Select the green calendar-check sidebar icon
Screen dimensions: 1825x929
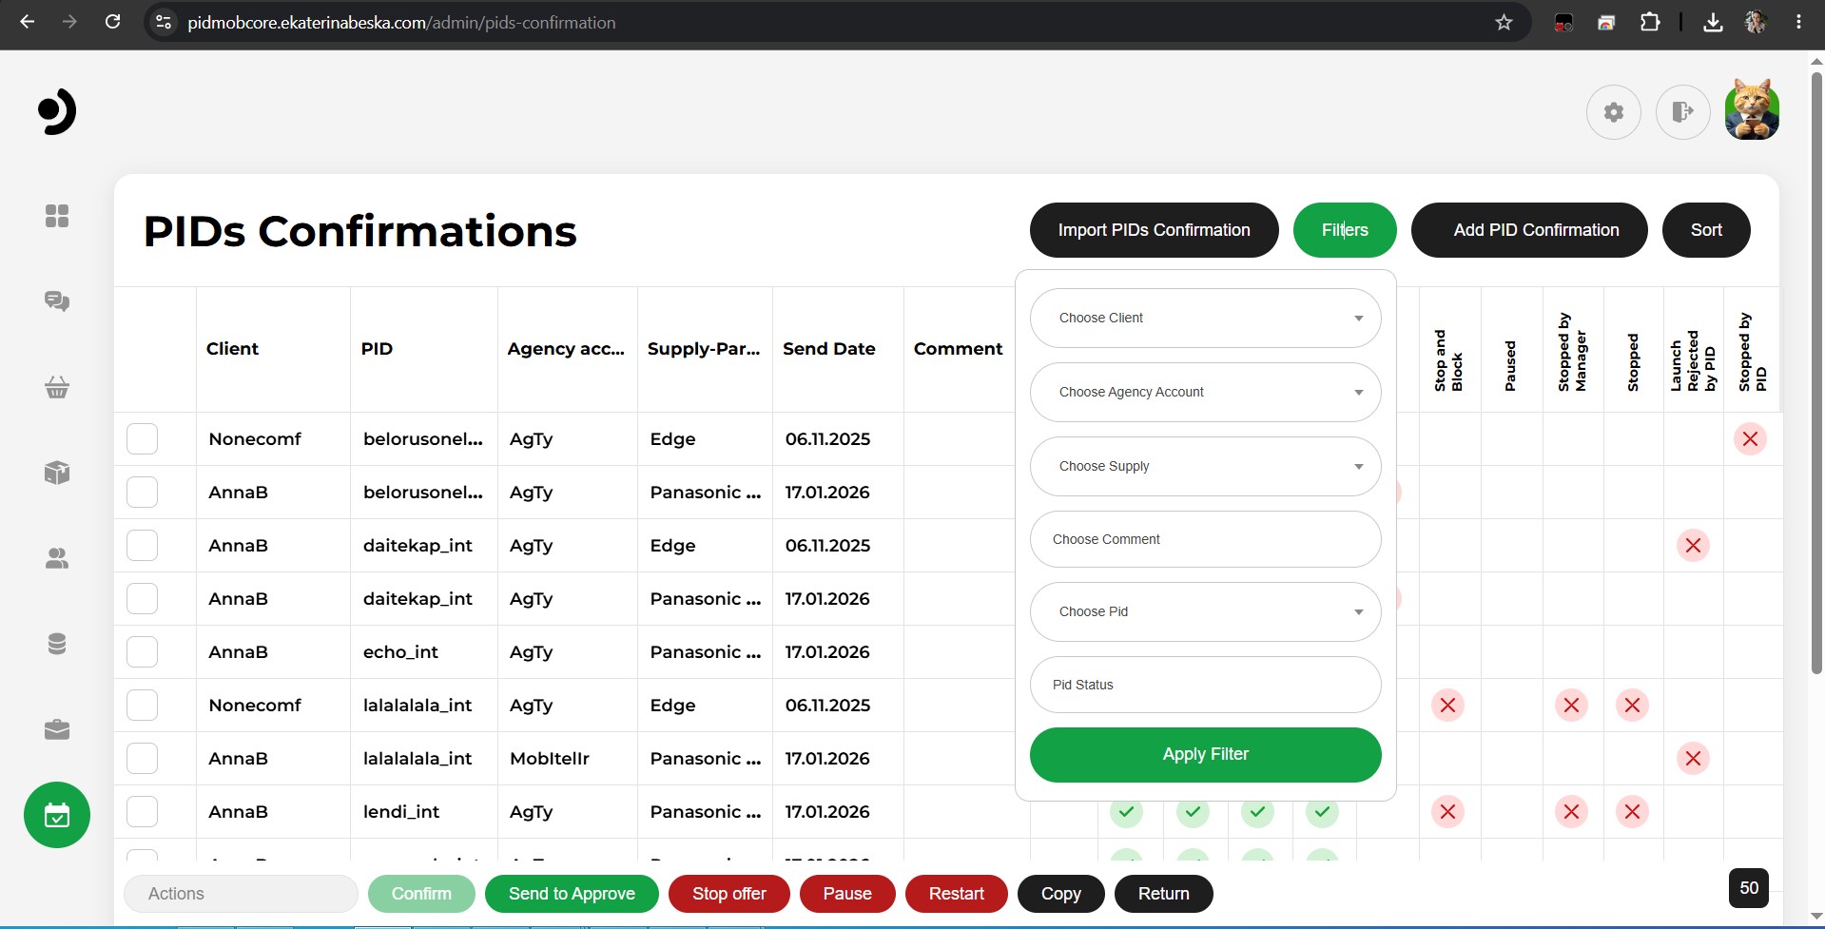click(x=57, y=815)
